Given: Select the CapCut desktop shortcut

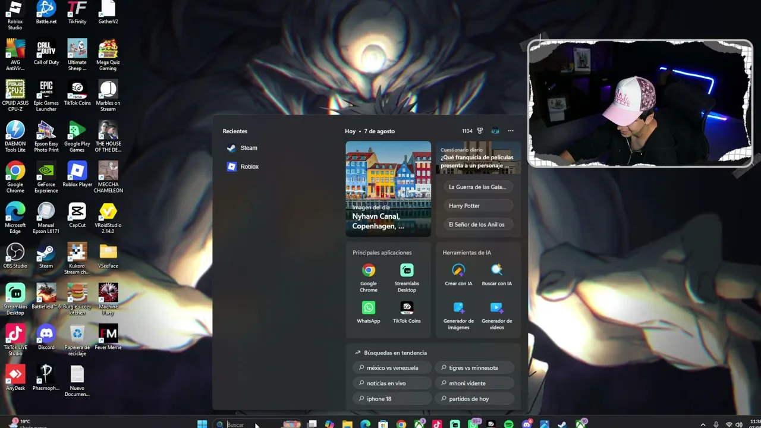Looking at the screenshot, I should 77,216.
